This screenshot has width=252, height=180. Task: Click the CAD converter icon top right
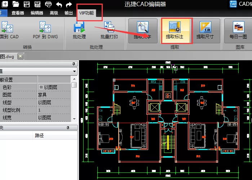click(233, 4)
